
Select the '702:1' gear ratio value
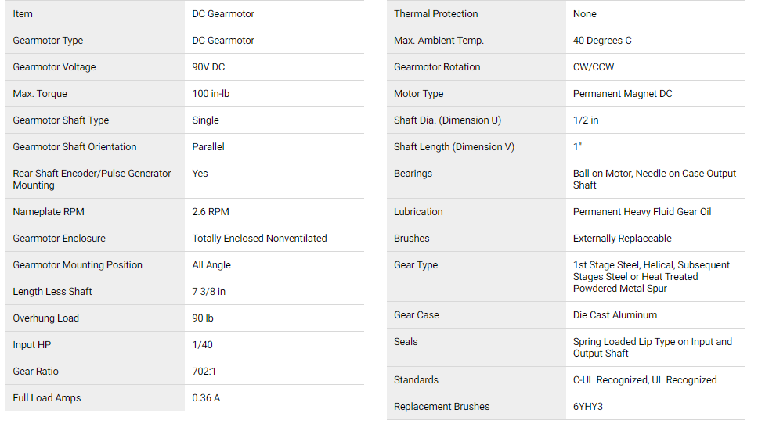(204, 371)
